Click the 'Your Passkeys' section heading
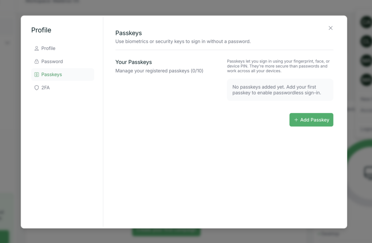 (x=134, y=62)
